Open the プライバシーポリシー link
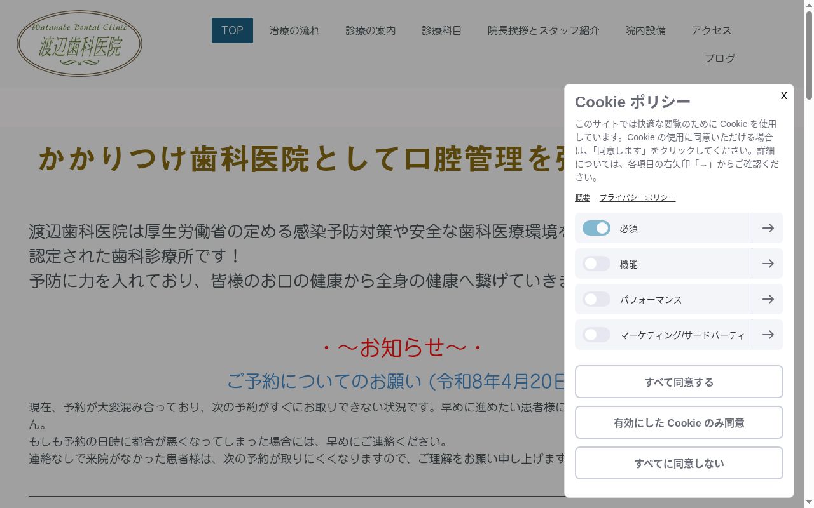The height and width of the screenshot is (508, 814). click(637, 197)
